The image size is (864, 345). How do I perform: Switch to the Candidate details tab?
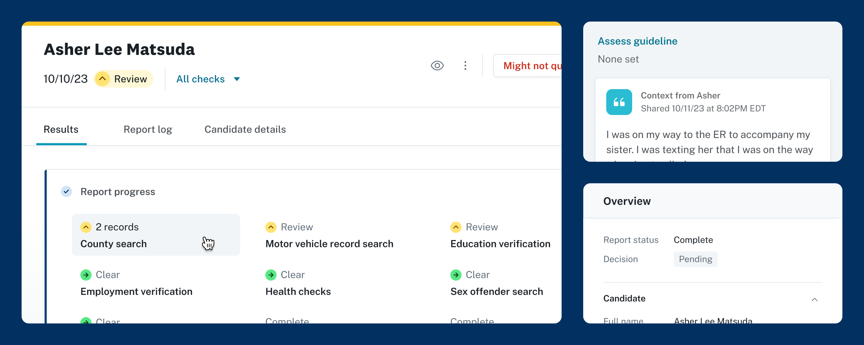tap(245, 129)
